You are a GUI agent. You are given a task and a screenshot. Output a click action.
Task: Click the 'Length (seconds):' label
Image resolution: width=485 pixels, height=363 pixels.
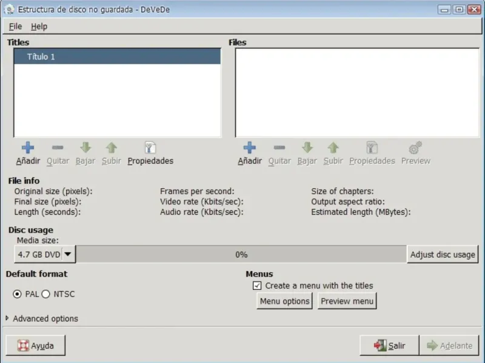47,212
